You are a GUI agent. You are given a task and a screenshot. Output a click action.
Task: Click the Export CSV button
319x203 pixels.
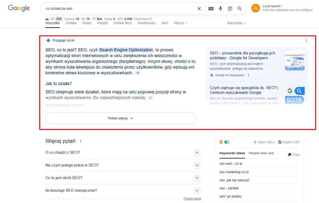[289, 142]
